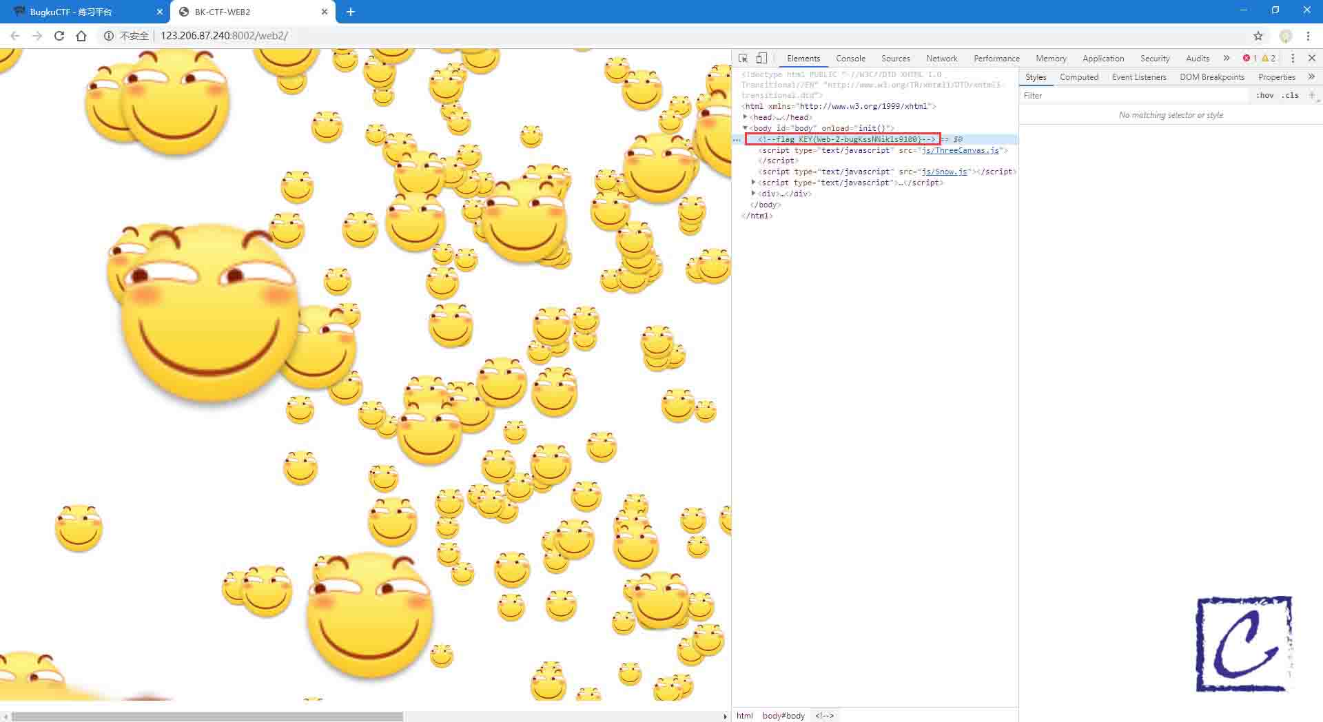Viewport: 1323px width, 722px height.
Task: Open the DevTools three-dot options menu
Action: click(1293, 59)
